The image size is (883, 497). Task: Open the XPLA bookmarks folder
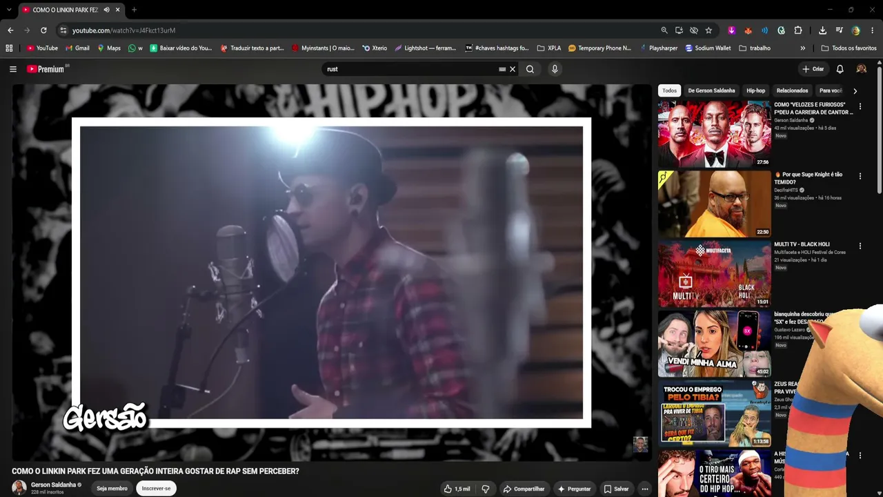[549, 48]
